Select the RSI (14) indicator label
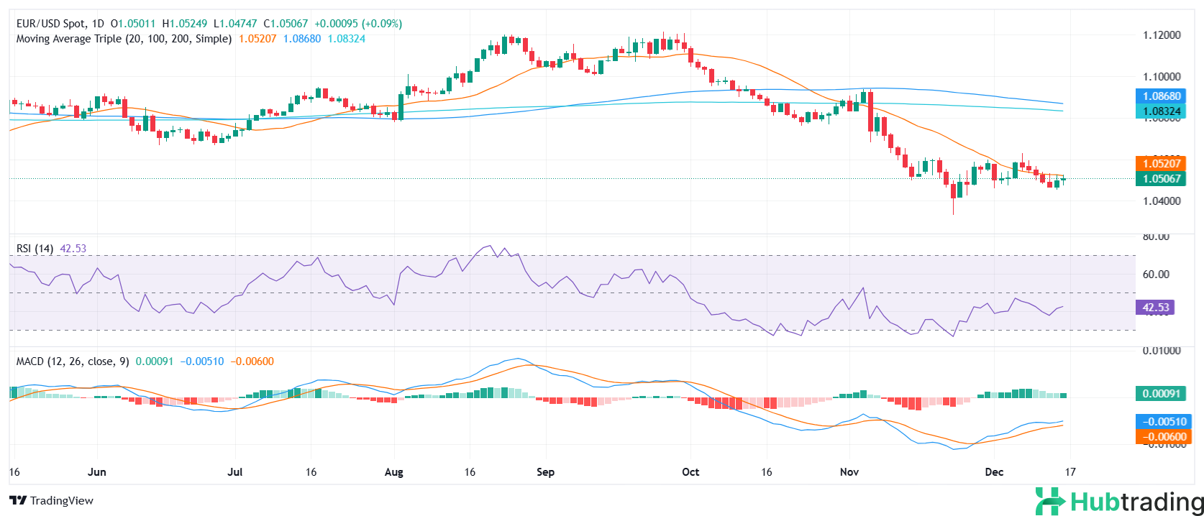The height and width of the screenshot is (516, 1204). pos(35,249)
